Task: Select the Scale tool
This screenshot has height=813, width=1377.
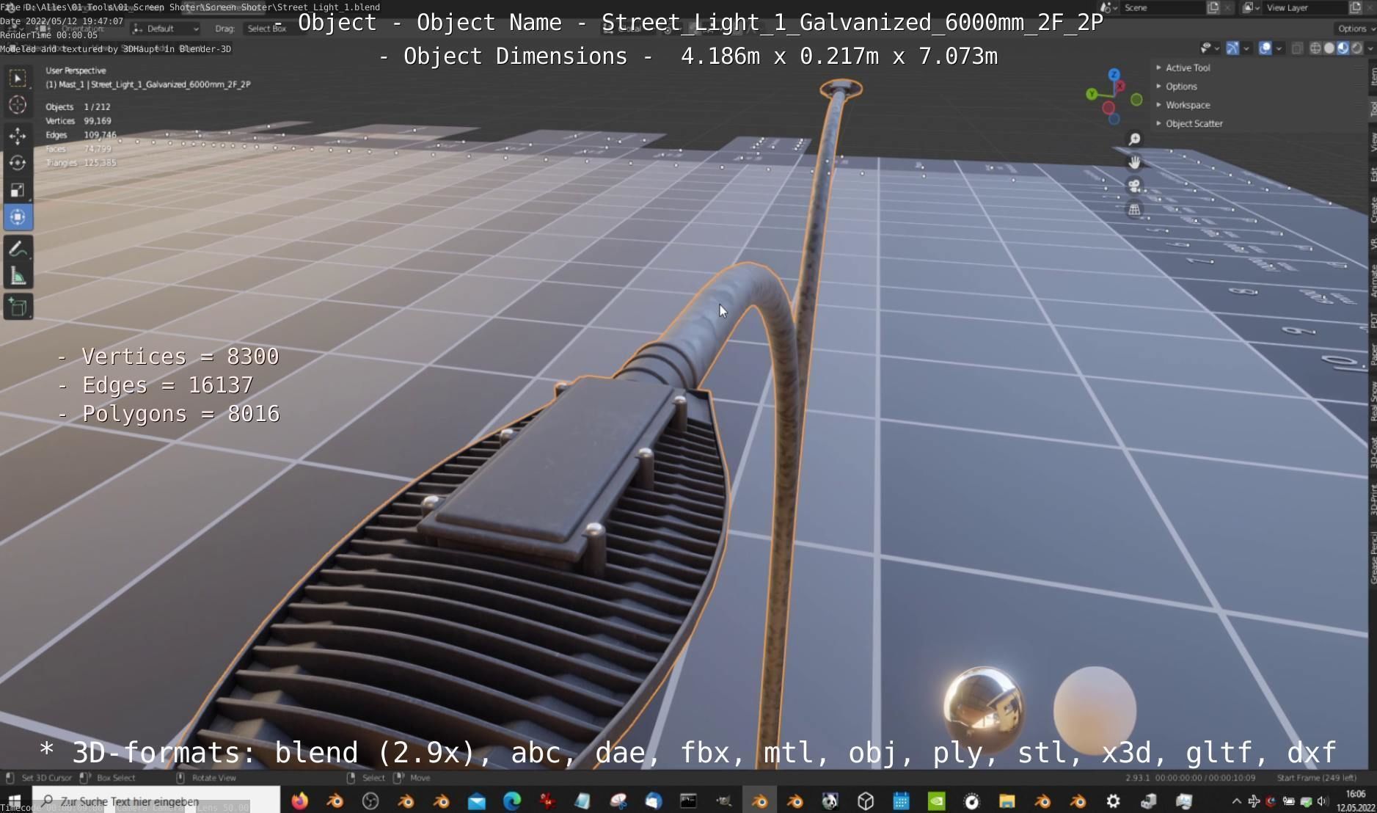Action: 18,190
